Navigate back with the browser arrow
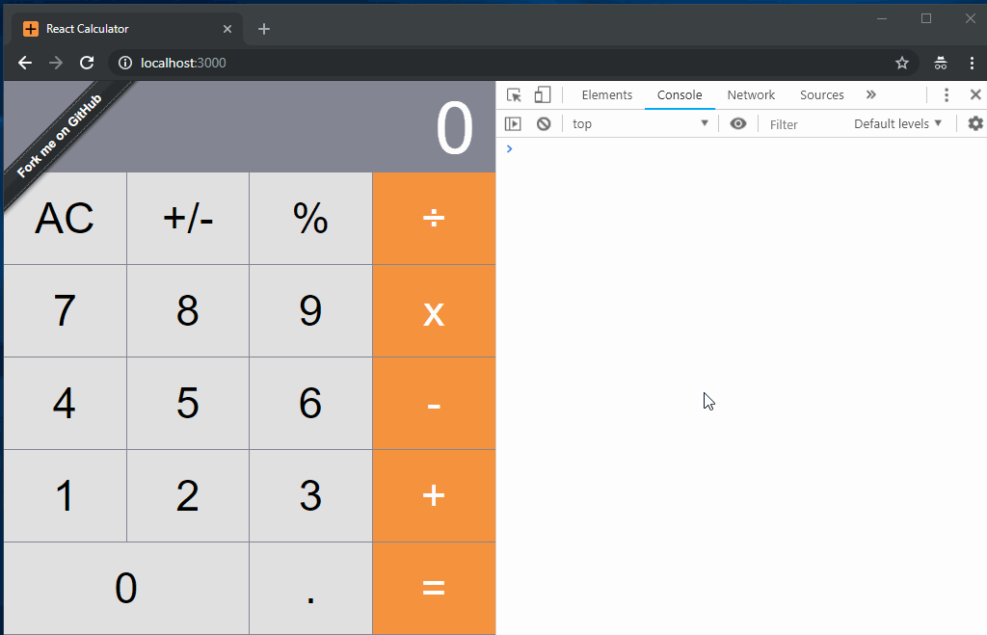The height and width of the screenshot is (635, 987). (24, 63)
